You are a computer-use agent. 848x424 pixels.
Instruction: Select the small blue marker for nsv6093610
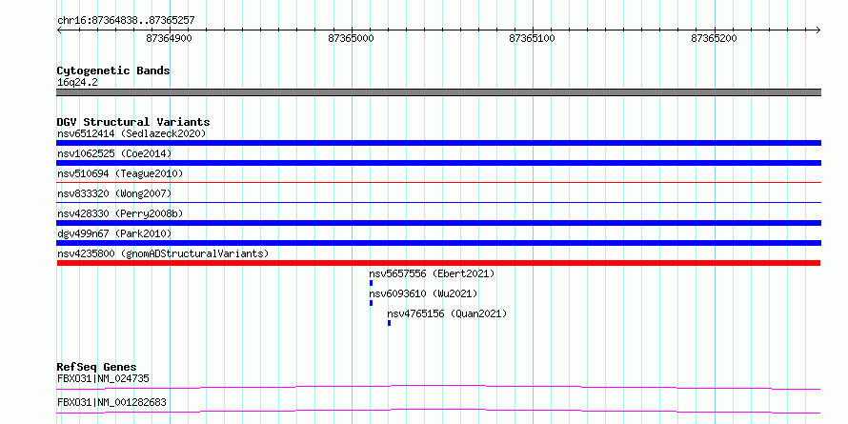pos(371,303)
